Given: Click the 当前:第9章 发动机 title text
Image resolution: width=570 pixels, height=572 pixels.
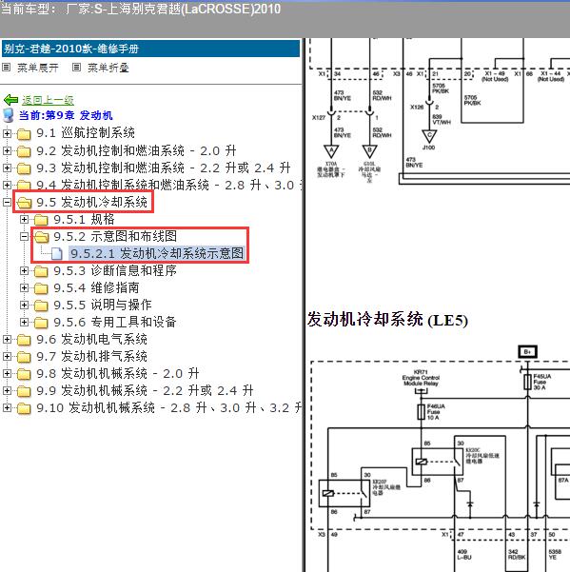Looking at the screenshot, I should [x=66, y=115].
